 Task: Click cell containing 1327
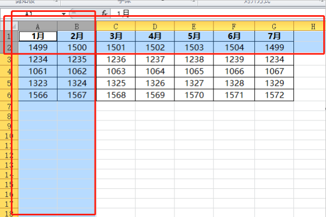(x=194, y=83)
